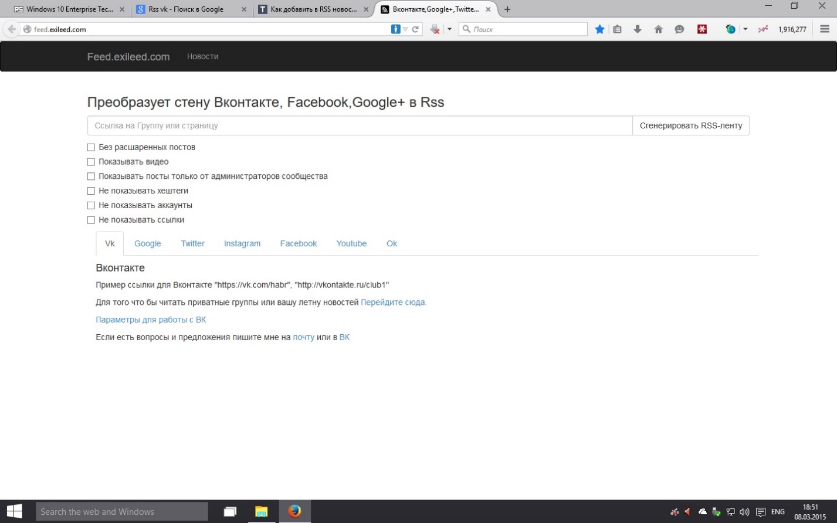The height and width of the screenshot is (523, 837).
Task: Open the Youtube tab
Action: click(x=351, y=243)
